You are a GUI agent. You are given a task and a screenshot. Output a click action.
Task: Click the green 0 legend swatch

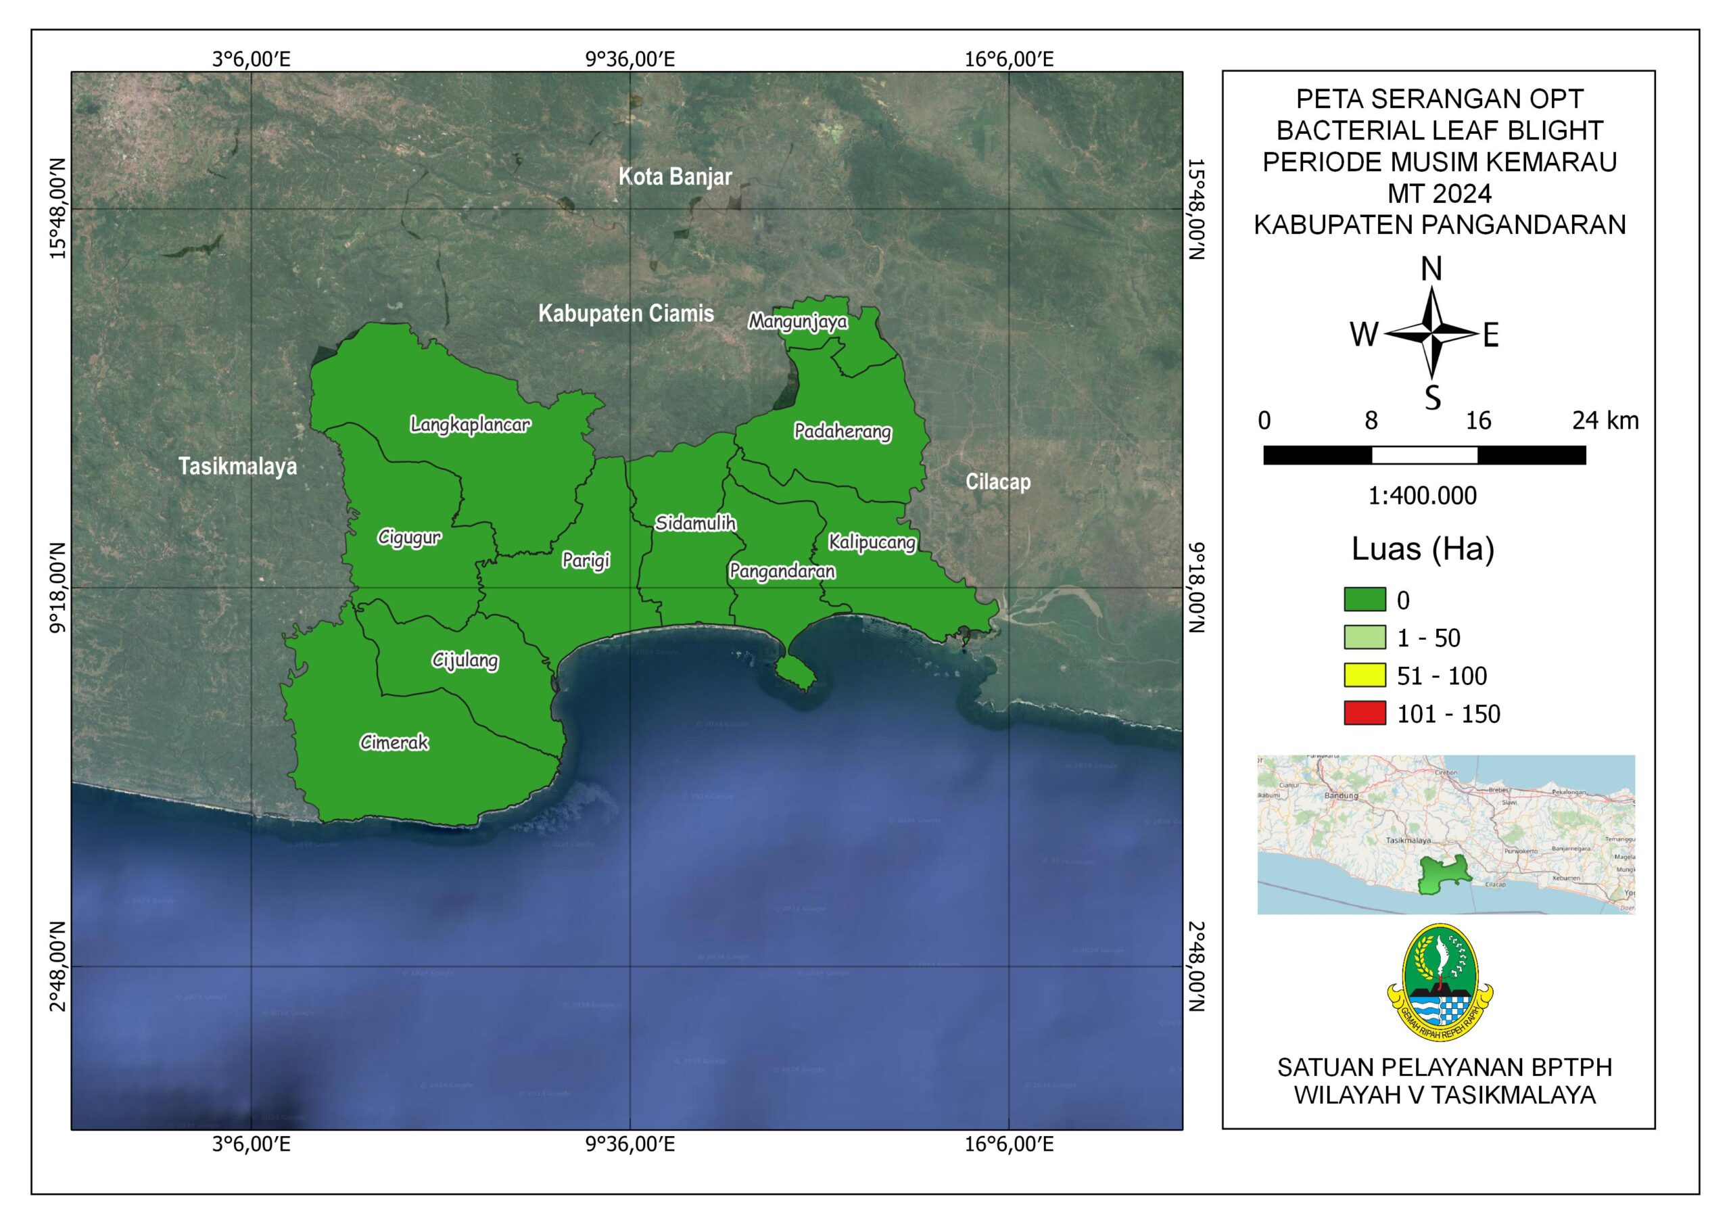(x=1364, y=600)
